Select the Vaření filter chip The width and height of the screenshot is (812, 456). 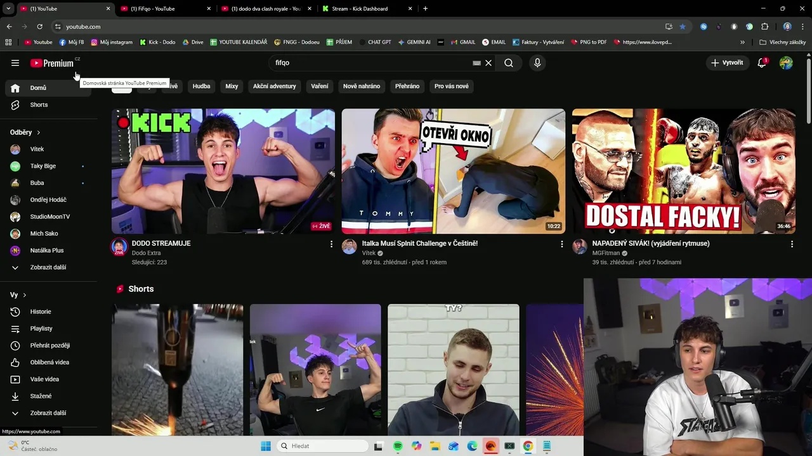(x=320, y=86)
